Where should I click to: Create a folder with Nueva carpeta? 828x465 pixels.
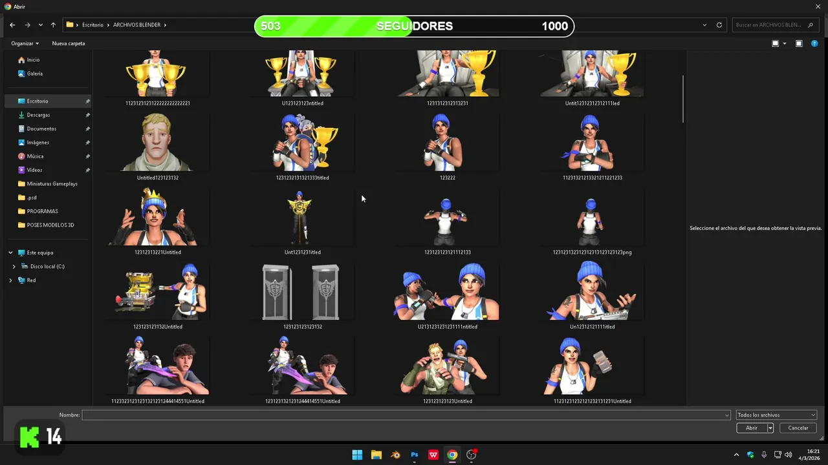[x=69, y=43]
